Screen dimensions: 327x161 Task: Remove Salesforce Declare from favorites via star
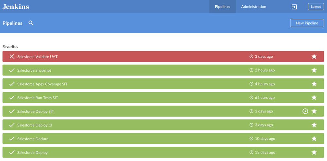[314, 139]
